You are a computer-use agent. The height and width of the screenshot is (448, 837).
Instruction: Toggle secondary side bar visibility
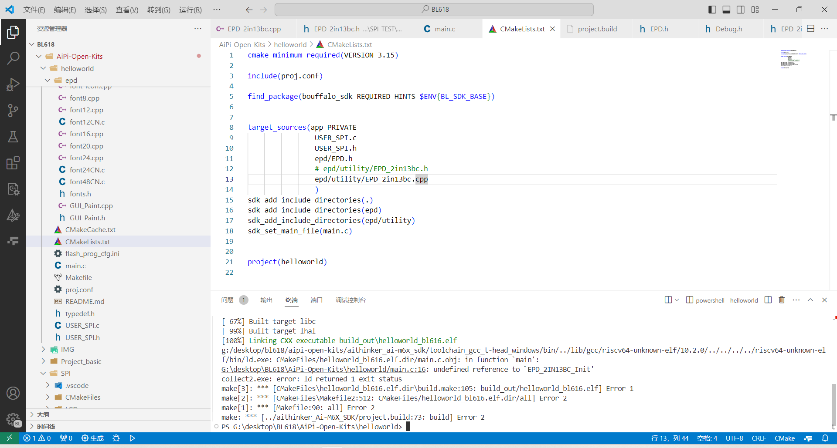point(741,10)
